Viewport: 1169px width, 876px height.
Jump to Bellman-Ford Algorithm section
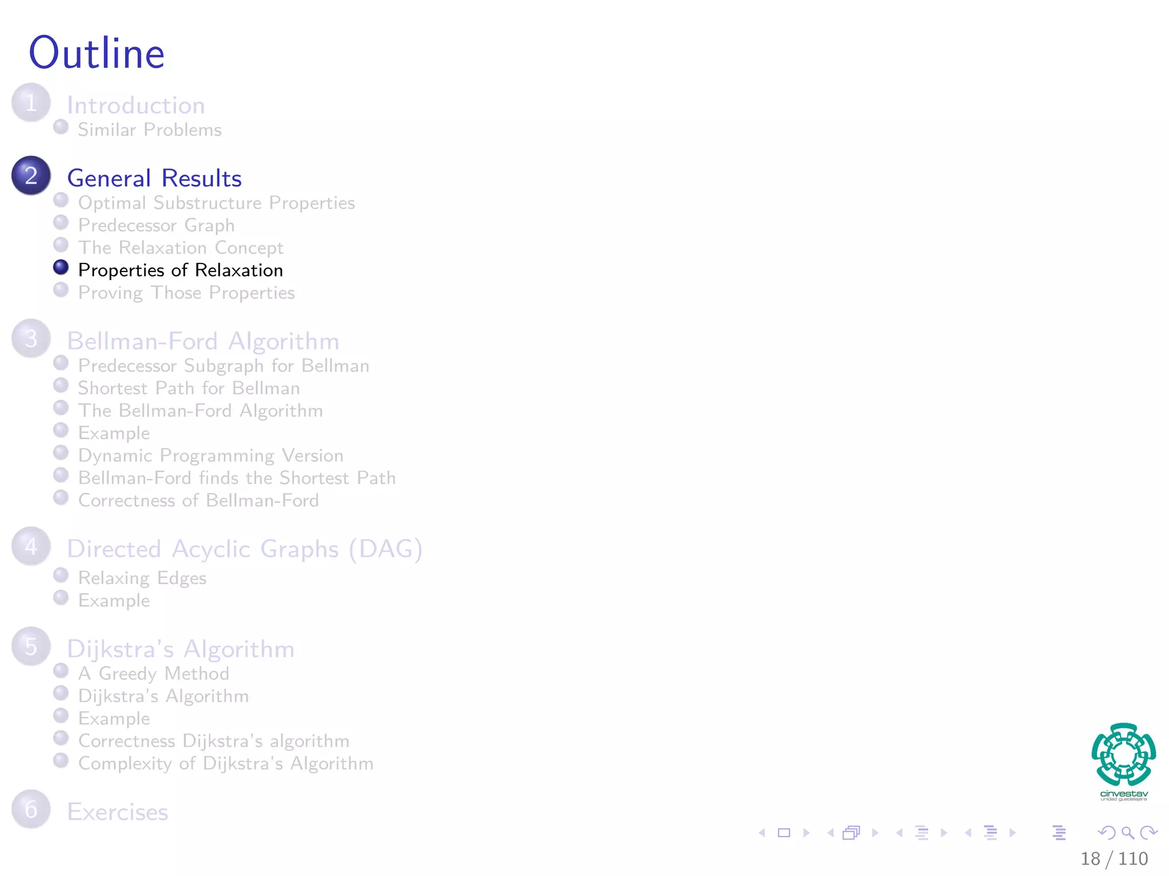click(x=203, y=341)
